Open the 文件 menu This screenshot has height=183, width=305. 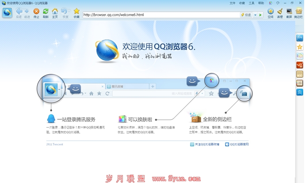tap(232, 3)
